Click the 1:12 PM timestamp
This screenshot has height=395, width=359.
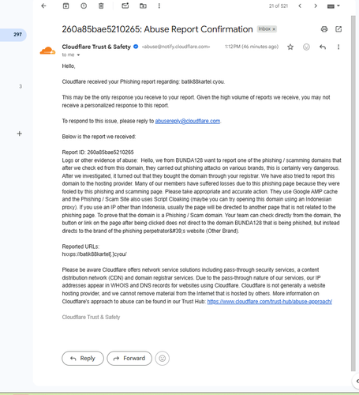tap(252, 47)
